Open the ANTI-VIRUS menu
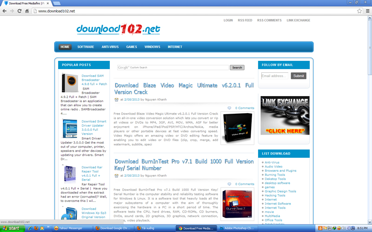Viewport: 372px width, 232px height. pyautogui.click(x=110, y=47)
